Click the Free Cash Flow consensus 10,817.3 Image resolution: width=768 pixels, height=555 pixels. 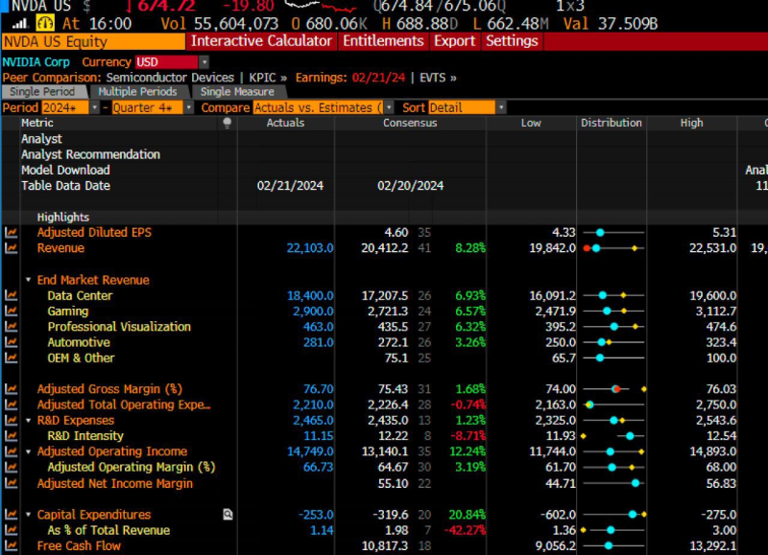point(385,546)
